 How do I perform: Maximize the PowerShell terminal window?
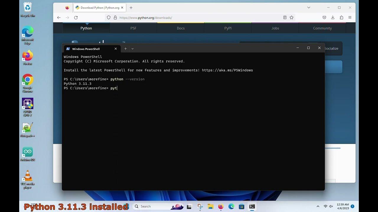tap(309, 48)
